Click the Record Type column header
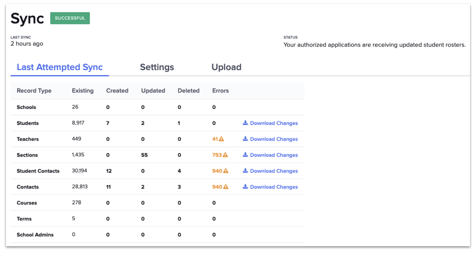 (x=34, y=91)
